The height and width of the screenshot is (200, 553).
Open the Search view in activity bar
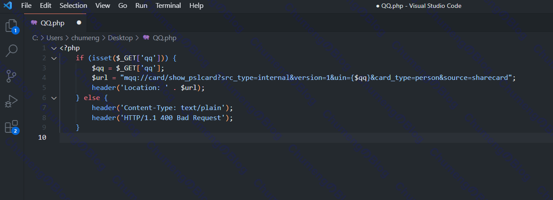[12, 51]
